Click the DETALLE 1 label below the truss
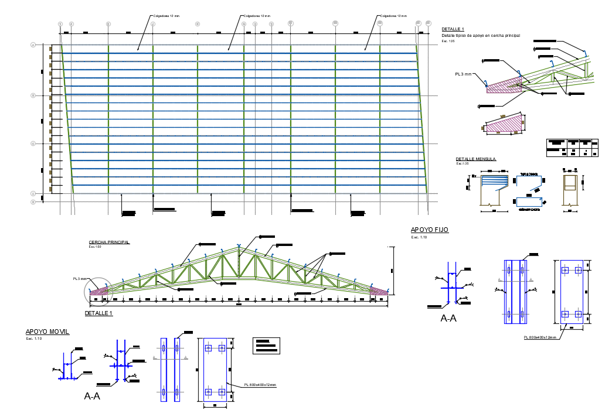Image resolution: width=612 pixels, height=410 pixels. 98,313
